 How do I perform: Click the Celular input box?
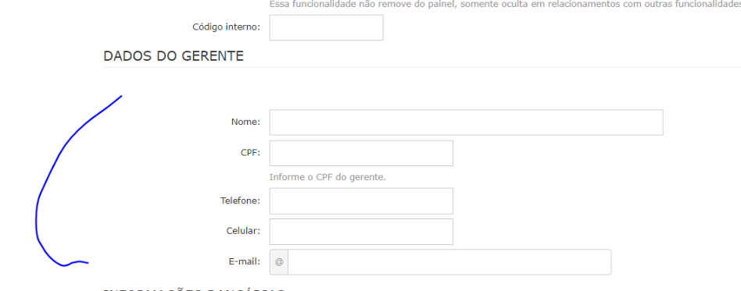tap(361, 232)
